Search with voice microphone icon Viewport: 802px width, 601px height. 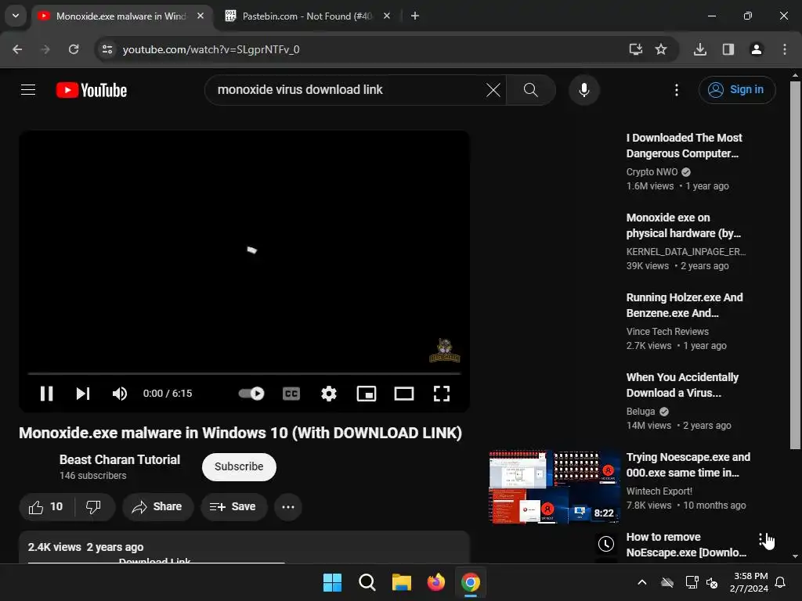point(584,90)
